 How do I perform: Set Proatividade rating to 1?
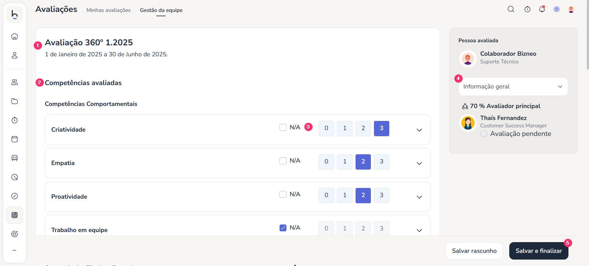(x=345, y=195)
